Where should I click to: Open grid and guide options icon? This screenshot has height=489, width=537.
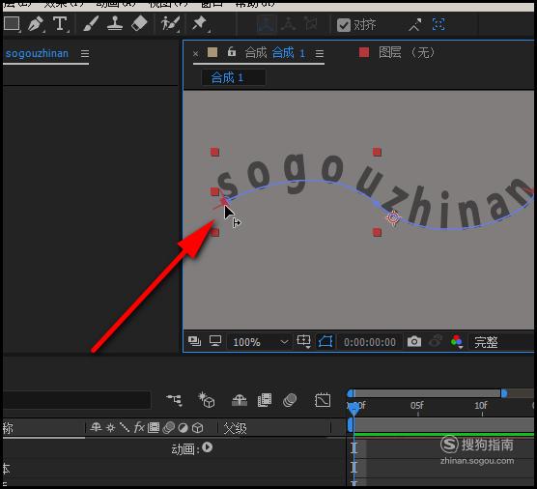pos(304,341)
